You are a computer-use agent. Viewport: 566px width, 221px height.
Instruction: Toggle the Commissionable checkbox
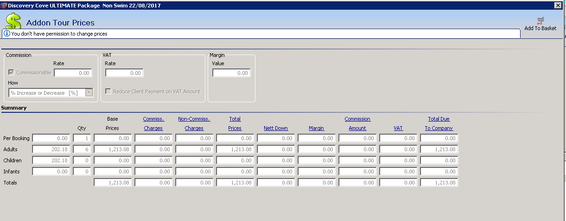[12, 73]
